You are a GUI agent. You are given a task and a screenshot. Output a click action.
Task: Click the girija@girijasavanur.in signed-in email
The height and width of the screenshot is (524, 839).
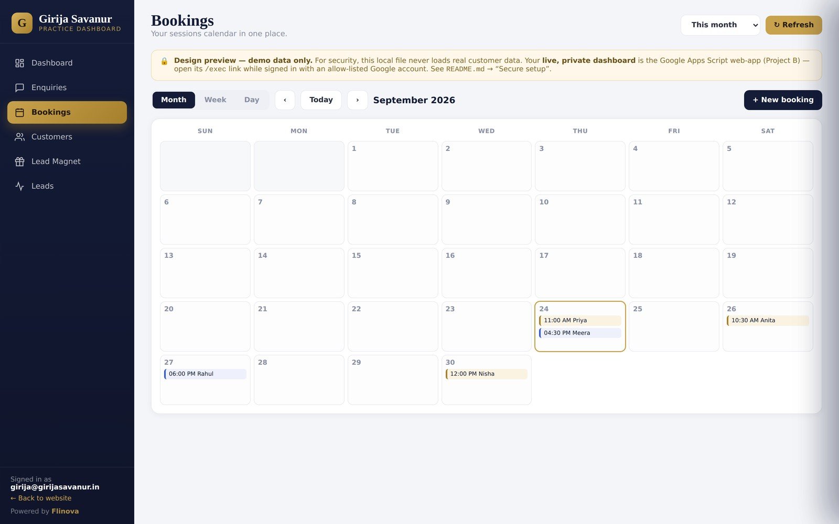coord(55,487)
